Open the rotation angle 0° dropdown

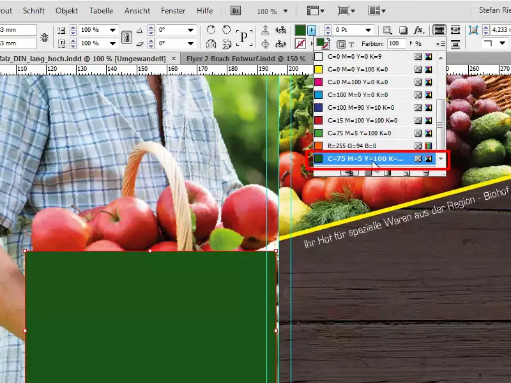[190, 30]
